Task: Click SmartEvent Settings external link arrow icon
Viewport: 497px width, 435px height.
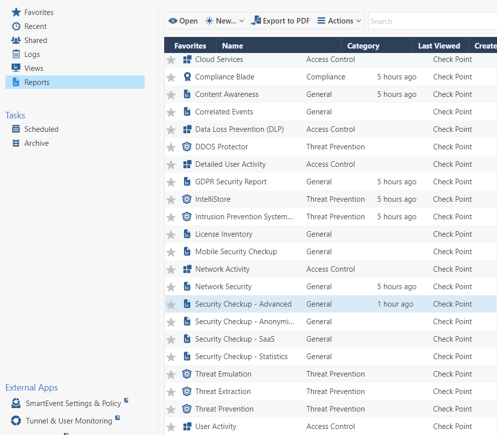Action: (126, 400)
